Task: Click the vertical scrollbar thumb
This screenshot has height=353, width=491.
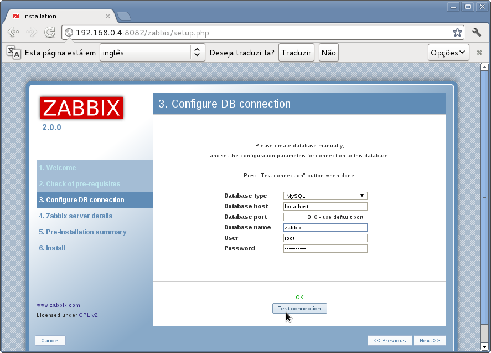Action: 484,197
